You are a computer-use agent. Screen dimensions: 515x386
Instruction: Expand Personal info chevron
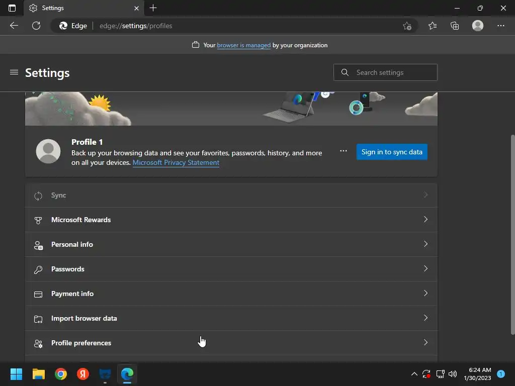[x=425, y=244]
